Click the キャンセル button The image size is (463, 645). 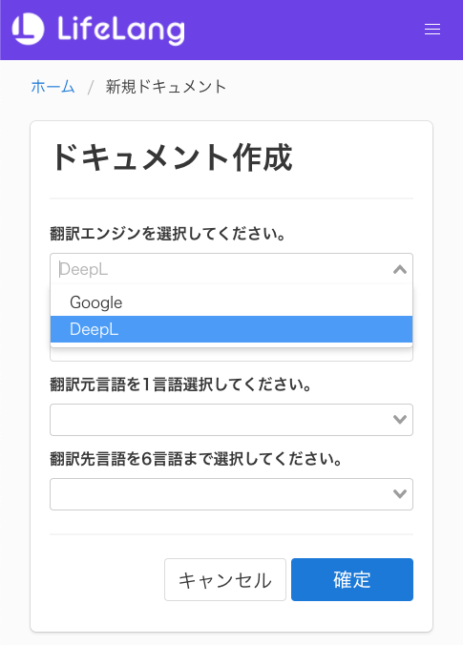coord(225,579)
